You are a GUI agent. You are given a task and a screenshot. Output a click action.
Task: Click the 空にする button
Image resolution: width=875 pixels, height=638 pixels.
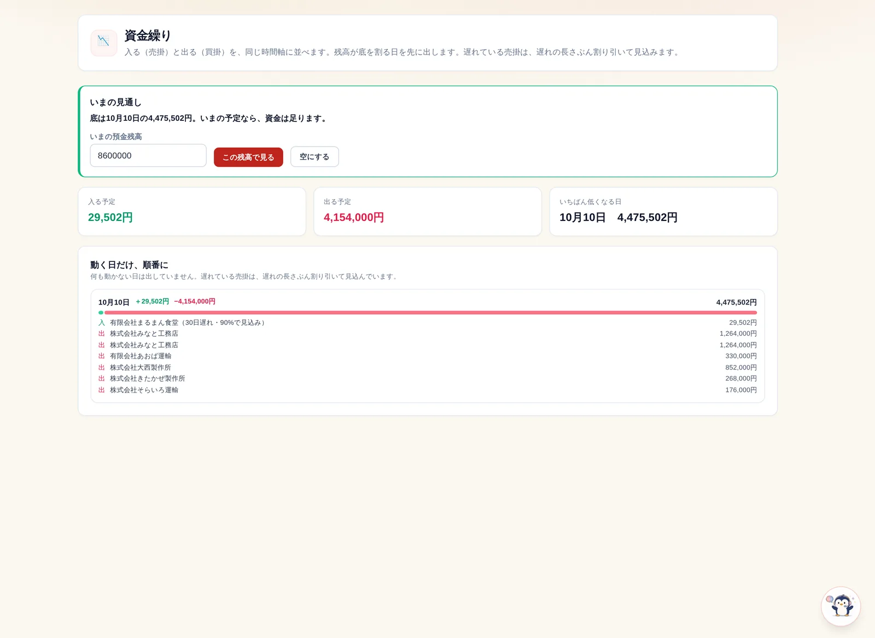tap(314, 157)
